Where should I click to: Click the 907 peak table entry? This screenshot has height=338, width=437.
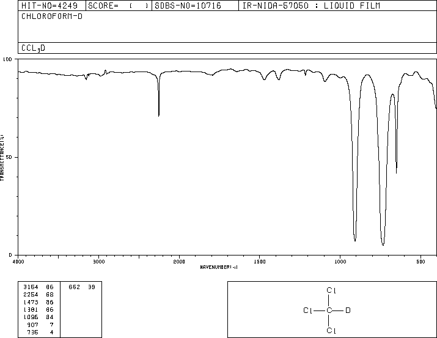[40, 325]
